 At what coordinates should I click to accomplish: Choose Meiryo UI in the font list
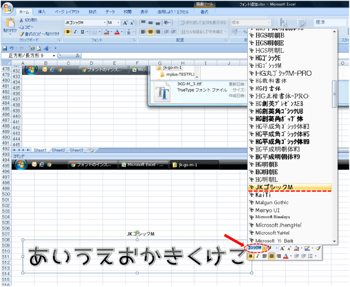[290, 210]
